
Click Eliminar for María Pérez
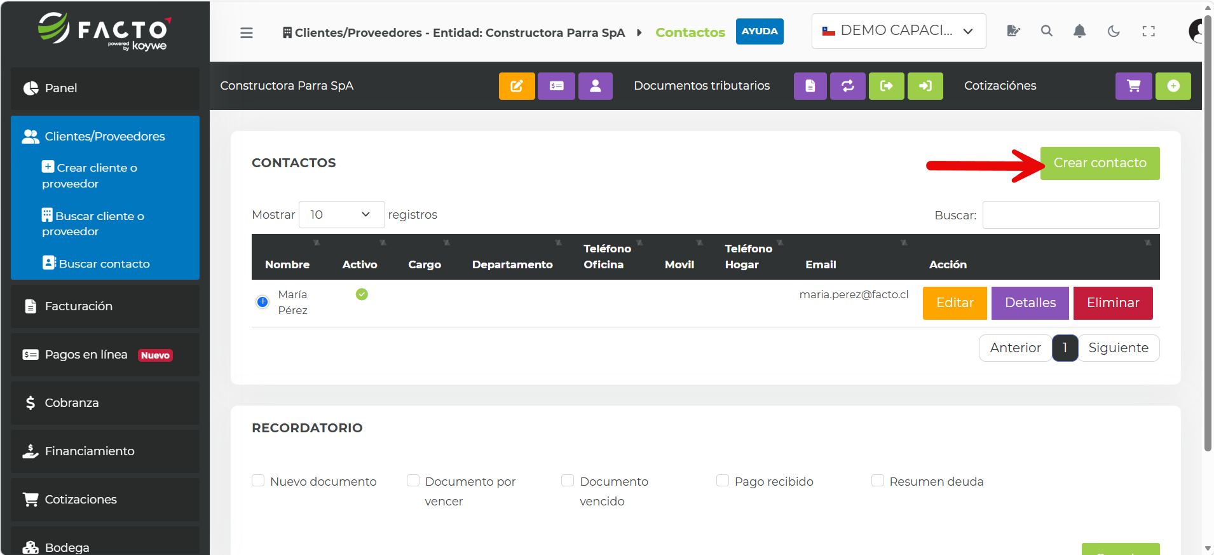point(1113,303)
